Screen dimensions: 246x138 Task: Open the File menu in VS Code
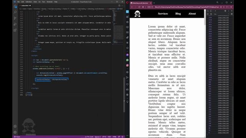(18, 2)
